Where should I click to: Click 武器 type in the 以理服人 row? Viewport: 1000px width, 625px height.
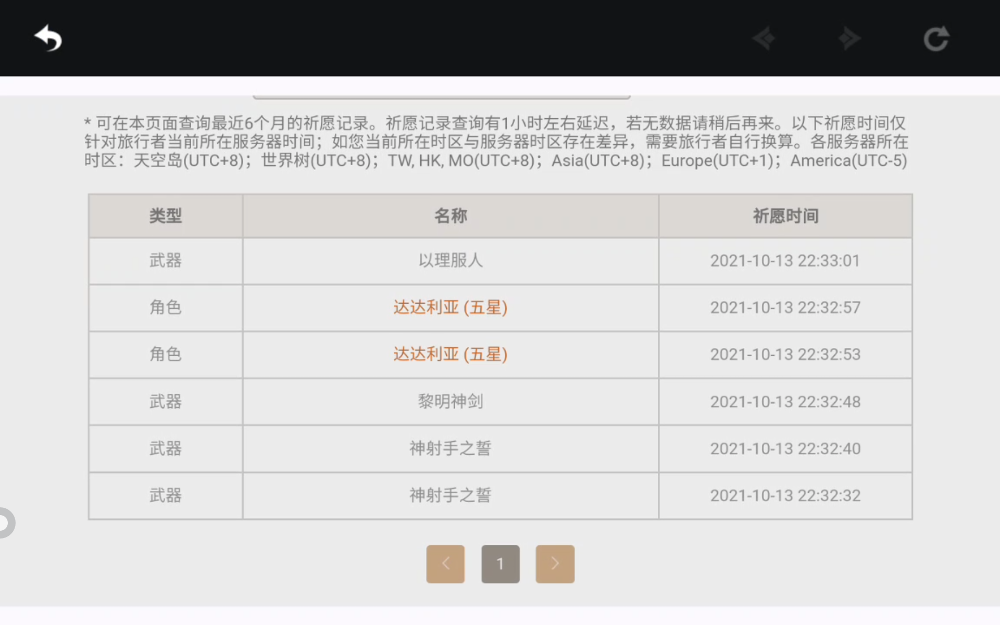click(x=166, y=260)
